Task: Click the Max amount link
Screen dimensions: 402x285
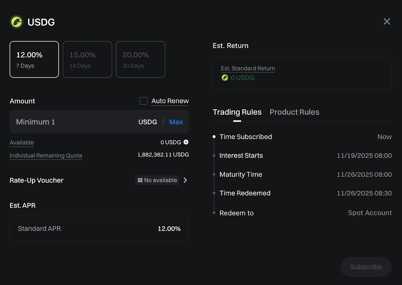Action: [x=176, y=122]
